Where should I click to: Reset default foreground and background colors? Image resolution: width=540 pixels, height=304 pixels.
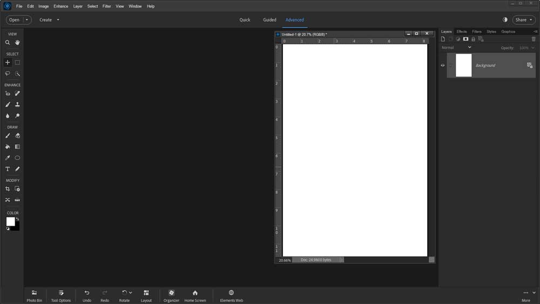point(8,228)
